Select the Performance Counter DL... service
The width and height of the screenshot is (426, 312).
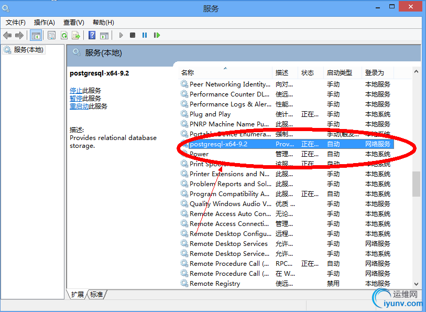(x=287, y=94)
